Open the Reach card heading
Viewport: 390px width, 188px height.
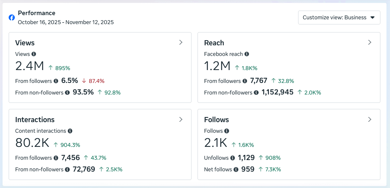pyautogui.click(x=214, y=43)
